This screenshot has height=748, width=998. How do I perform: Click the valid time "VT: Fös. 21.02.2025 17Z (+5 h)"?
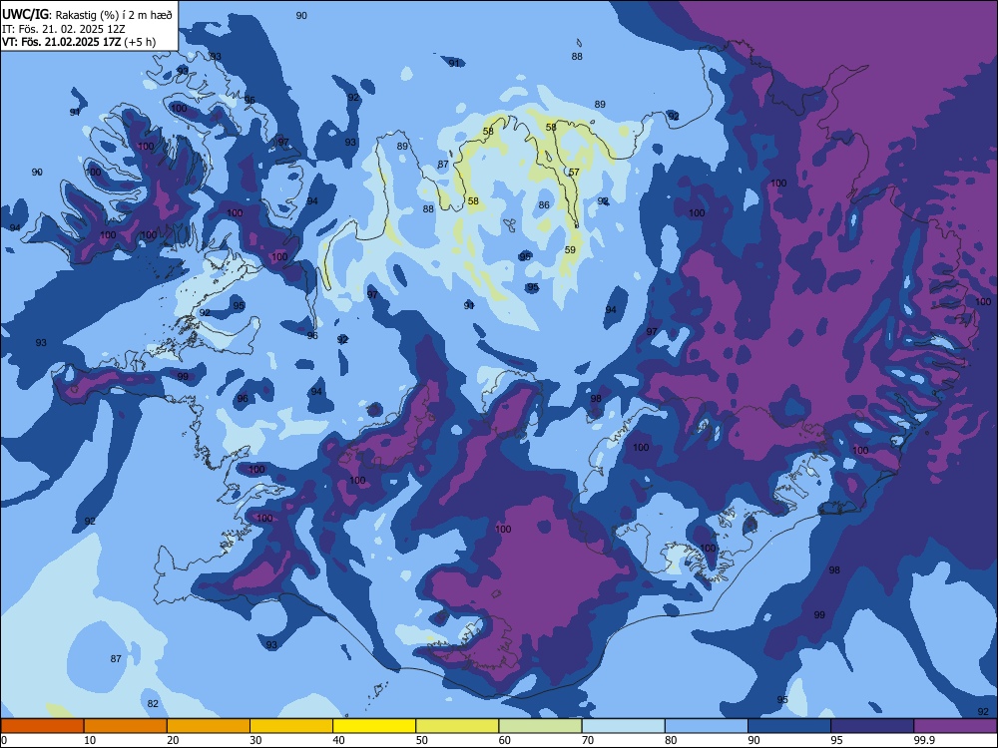coord(78,42)
